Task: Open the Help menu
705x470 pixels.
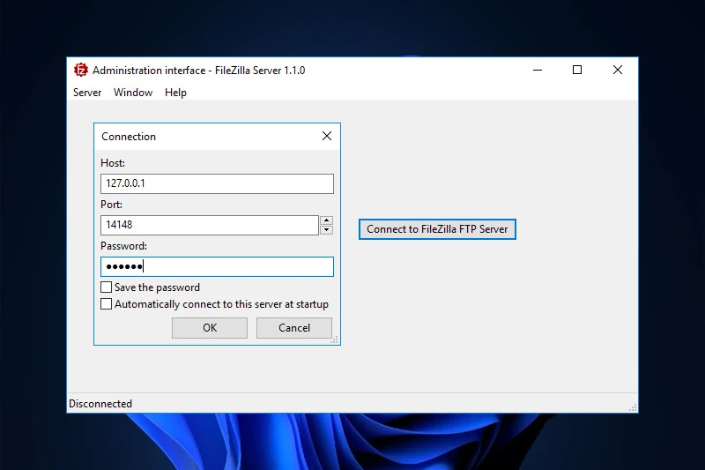Action: click(175, 93)
